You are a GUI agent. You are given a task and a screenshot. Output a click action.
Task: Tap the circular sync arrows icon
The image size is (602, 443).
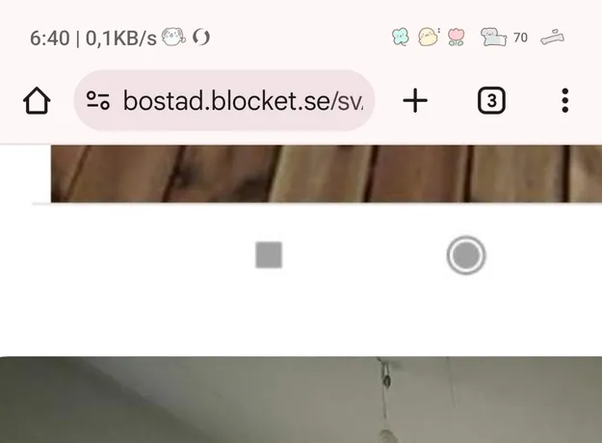(x=201, y=38)
